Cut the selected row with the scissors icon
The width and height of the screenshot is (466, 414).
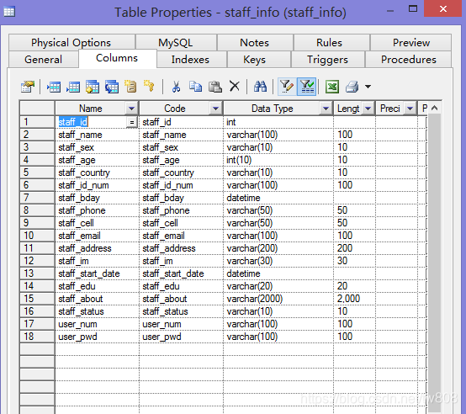pos(176,87)
